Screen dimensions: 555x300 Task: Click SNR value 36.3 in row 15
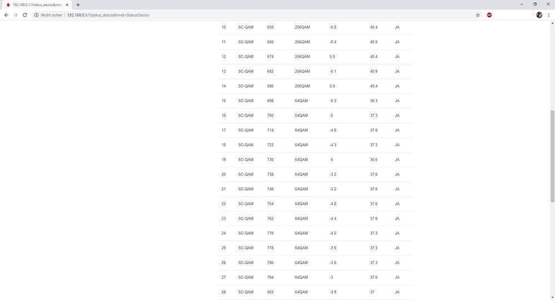pyautogui.click(x=374, y=101)
